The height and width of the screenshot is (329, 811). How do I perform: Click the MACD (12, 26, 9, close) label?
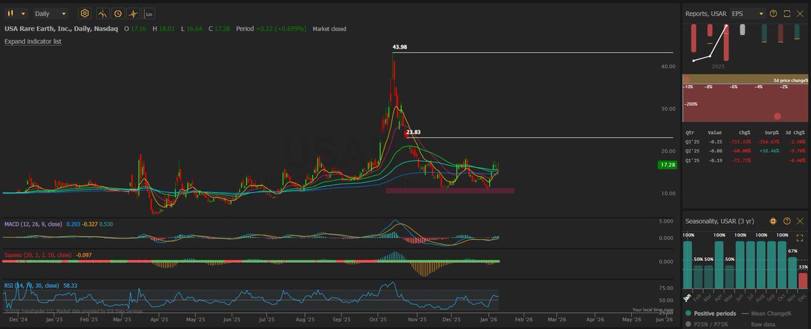pyautogui.click(x=33, y=223)
